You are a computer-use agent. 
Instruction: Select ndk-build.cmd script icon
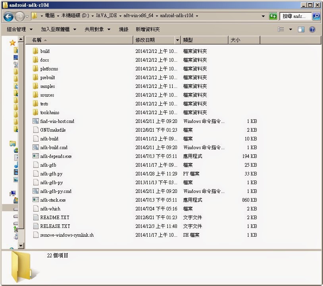(36, 148)
